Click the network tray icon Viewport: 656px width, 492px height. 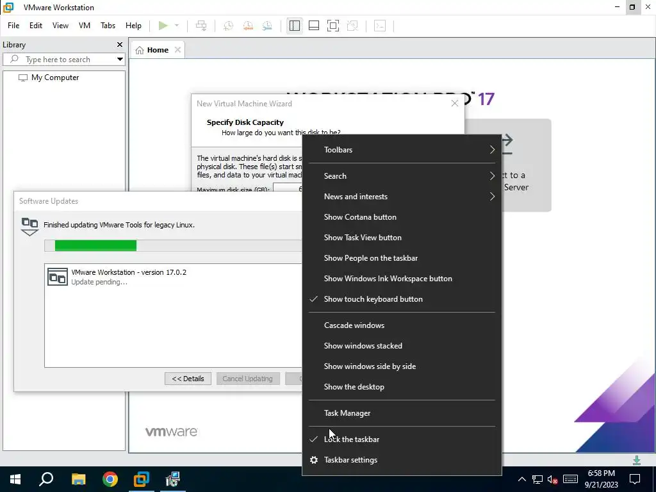tap(537, 479)
